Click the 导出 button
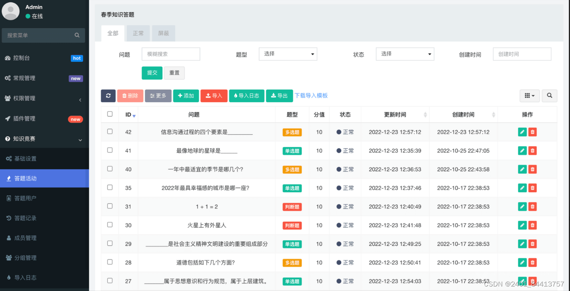 coord(280,96)
